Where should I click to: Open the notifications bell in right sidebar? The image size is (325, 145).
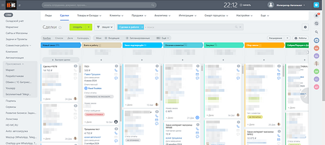pos(316,16)
